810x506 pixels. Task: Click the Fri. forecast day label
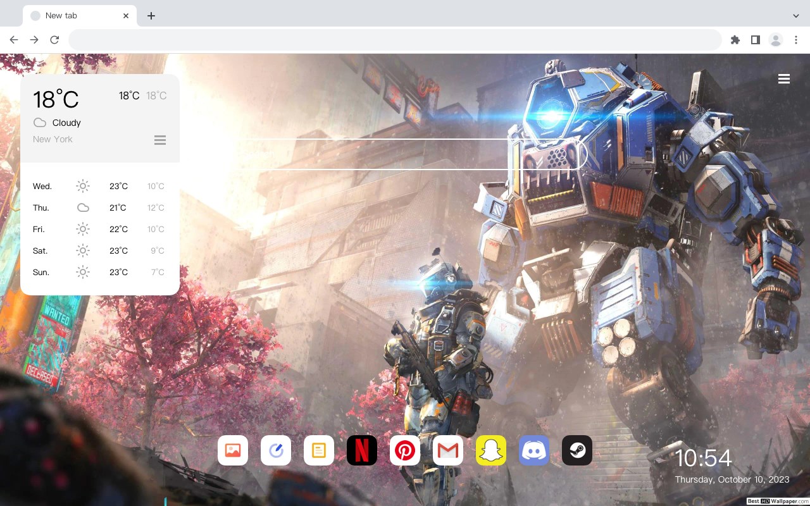pyautogui.click(x=39, y=229)
